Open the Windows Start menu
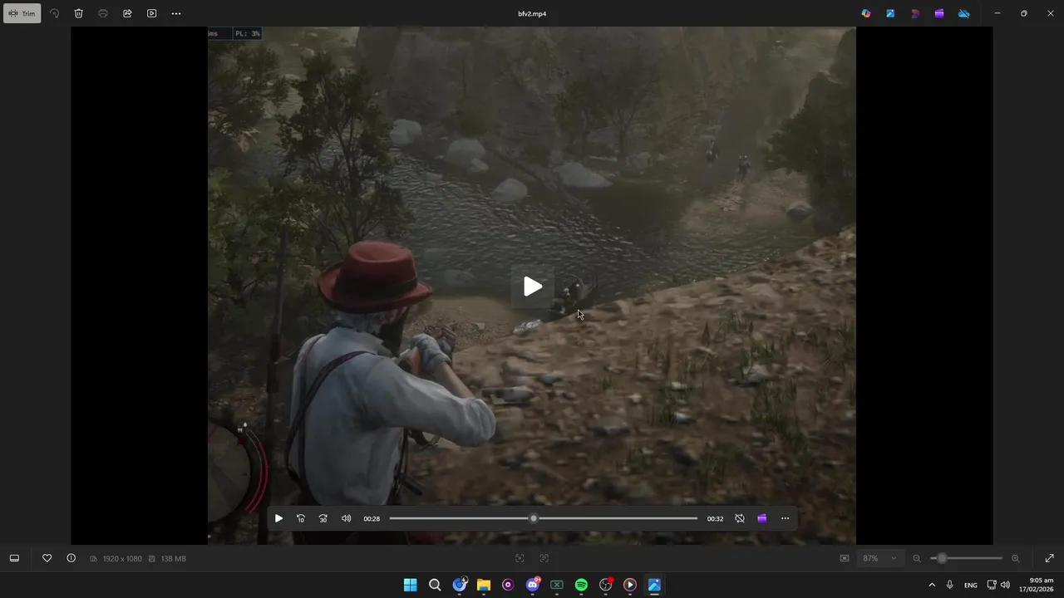1064x598 pixels. tap(410, 585)
